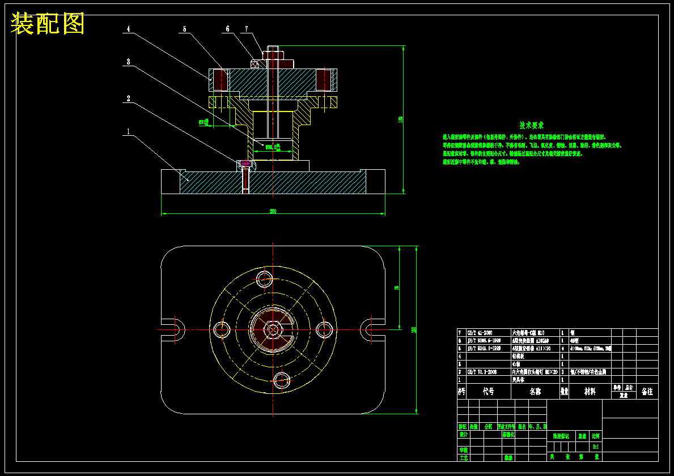The height and width of the screenshot is (476, 674).
Task: Click the 标准化 label in title block
Action: click(508, 434)
